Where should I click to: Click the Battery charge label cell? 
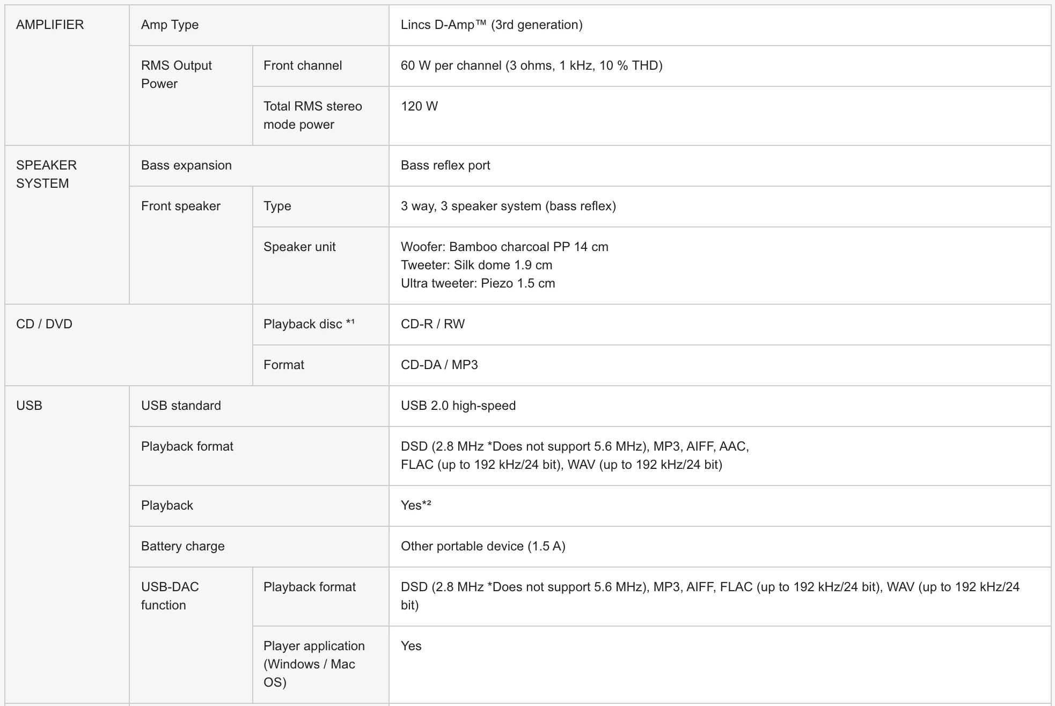[259, 547]
